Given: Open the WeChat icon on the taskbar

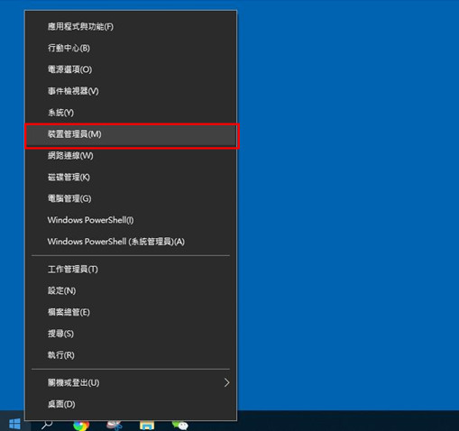Looking at the screenshot, I should (179, 426).
